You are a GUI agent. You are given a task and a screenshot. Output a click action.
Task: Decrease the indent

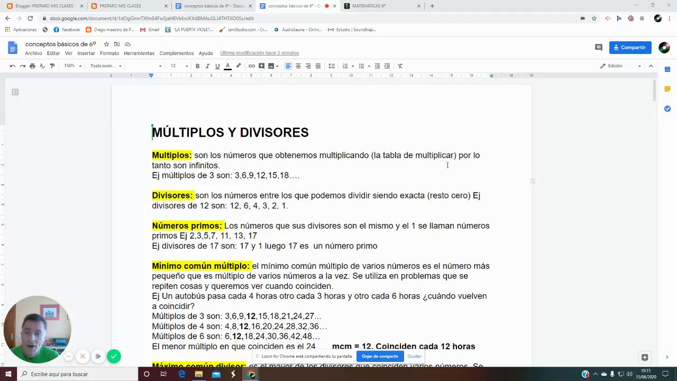tap(377, 66)
